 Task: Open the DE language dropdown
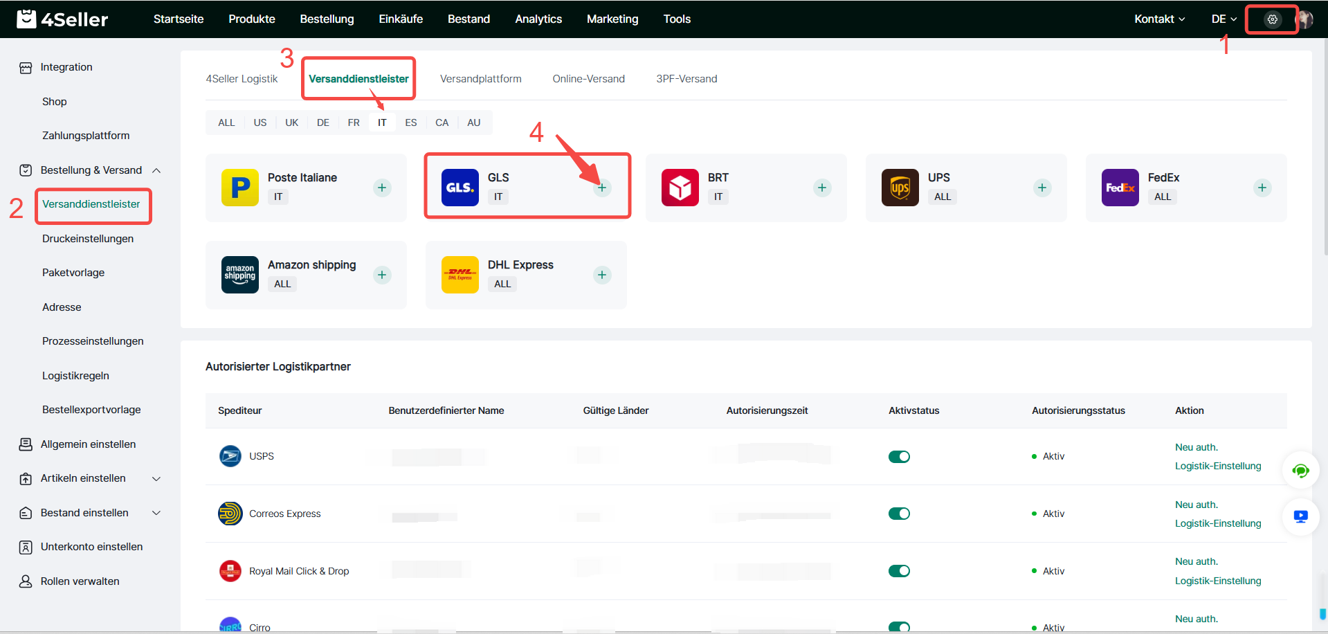click(x=1224, y=19)
